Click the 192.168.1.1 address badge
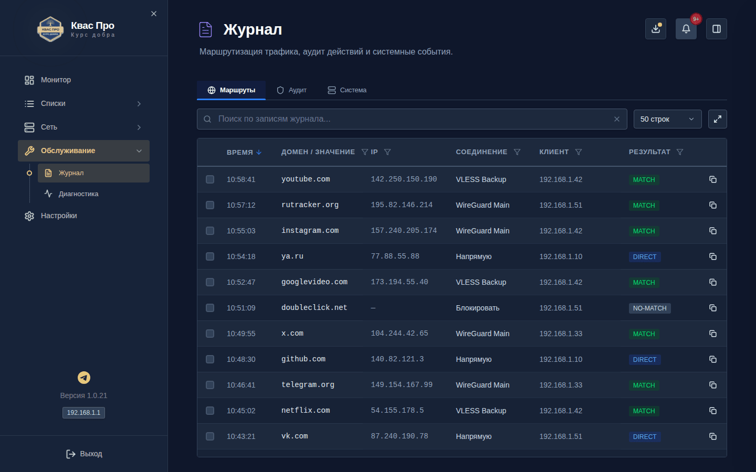Viewport: 756px width, 472px height. (83, 413)
